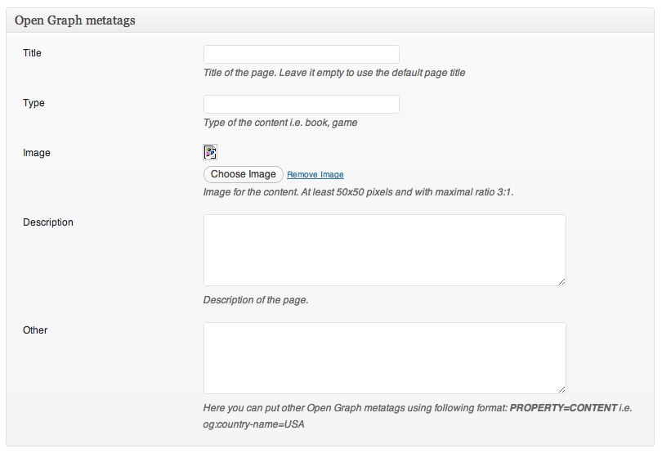Click the Type field label
The height and width of the screenshot is (453, 662).
click(x=34, y=104)
